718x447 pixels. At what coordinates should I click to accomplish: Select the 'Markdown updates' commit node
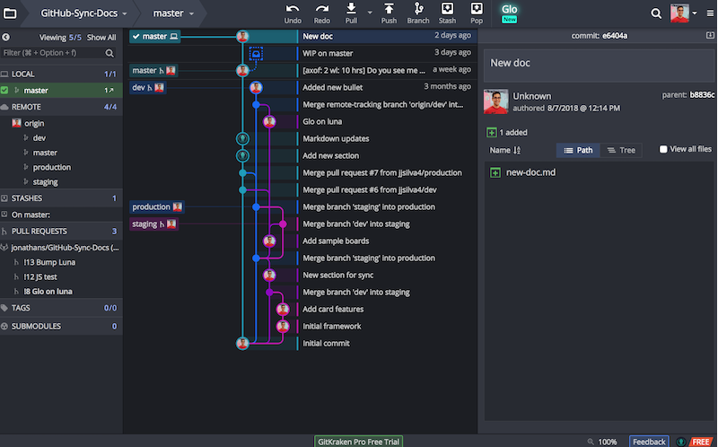[242, 138]
